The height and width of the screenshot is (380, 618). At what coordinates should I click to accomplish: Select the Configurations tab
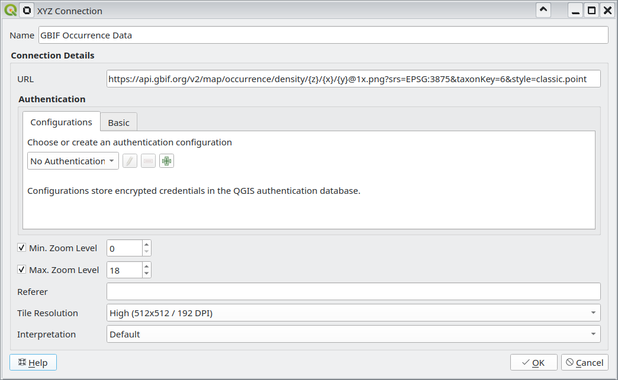[62, 122]
